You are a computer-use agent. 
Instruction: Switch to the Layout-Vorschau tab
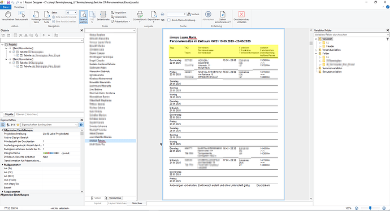click(117, 203)
